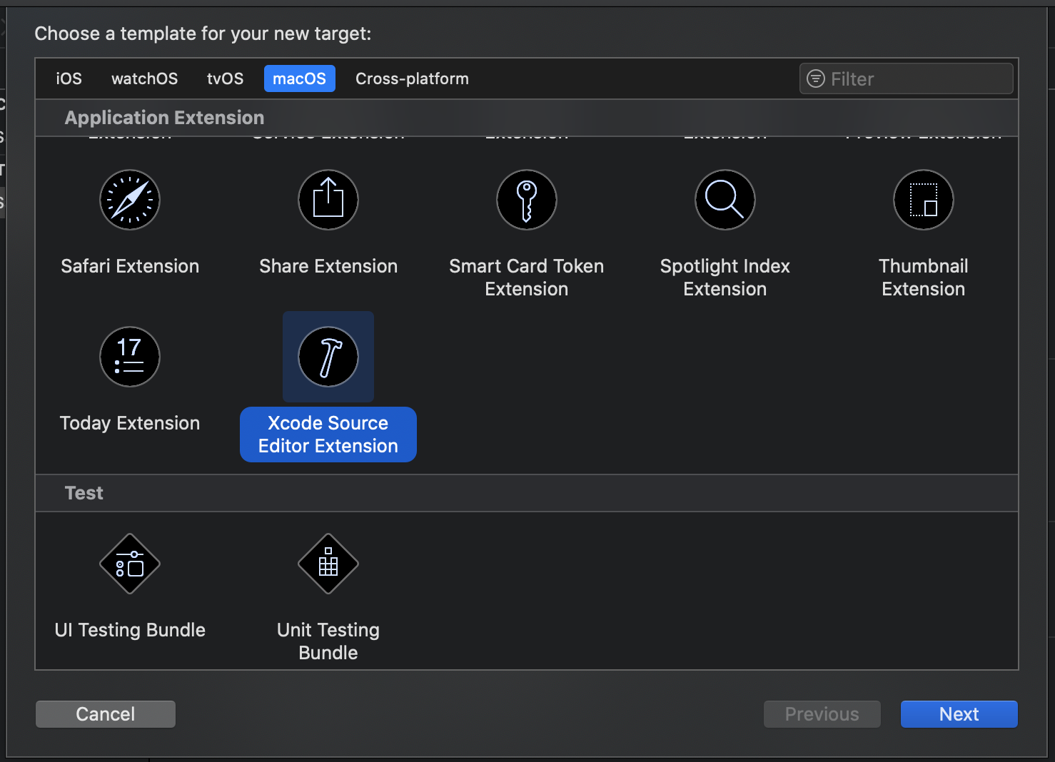1055x762 pixels.
Task: Click the Cancel button
Action: coord(106,714)
